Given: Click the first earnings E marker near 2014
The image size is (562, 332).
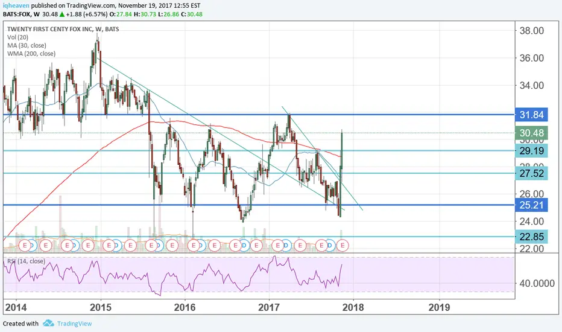Looking at the screenshot, I should tap(25, 246).
